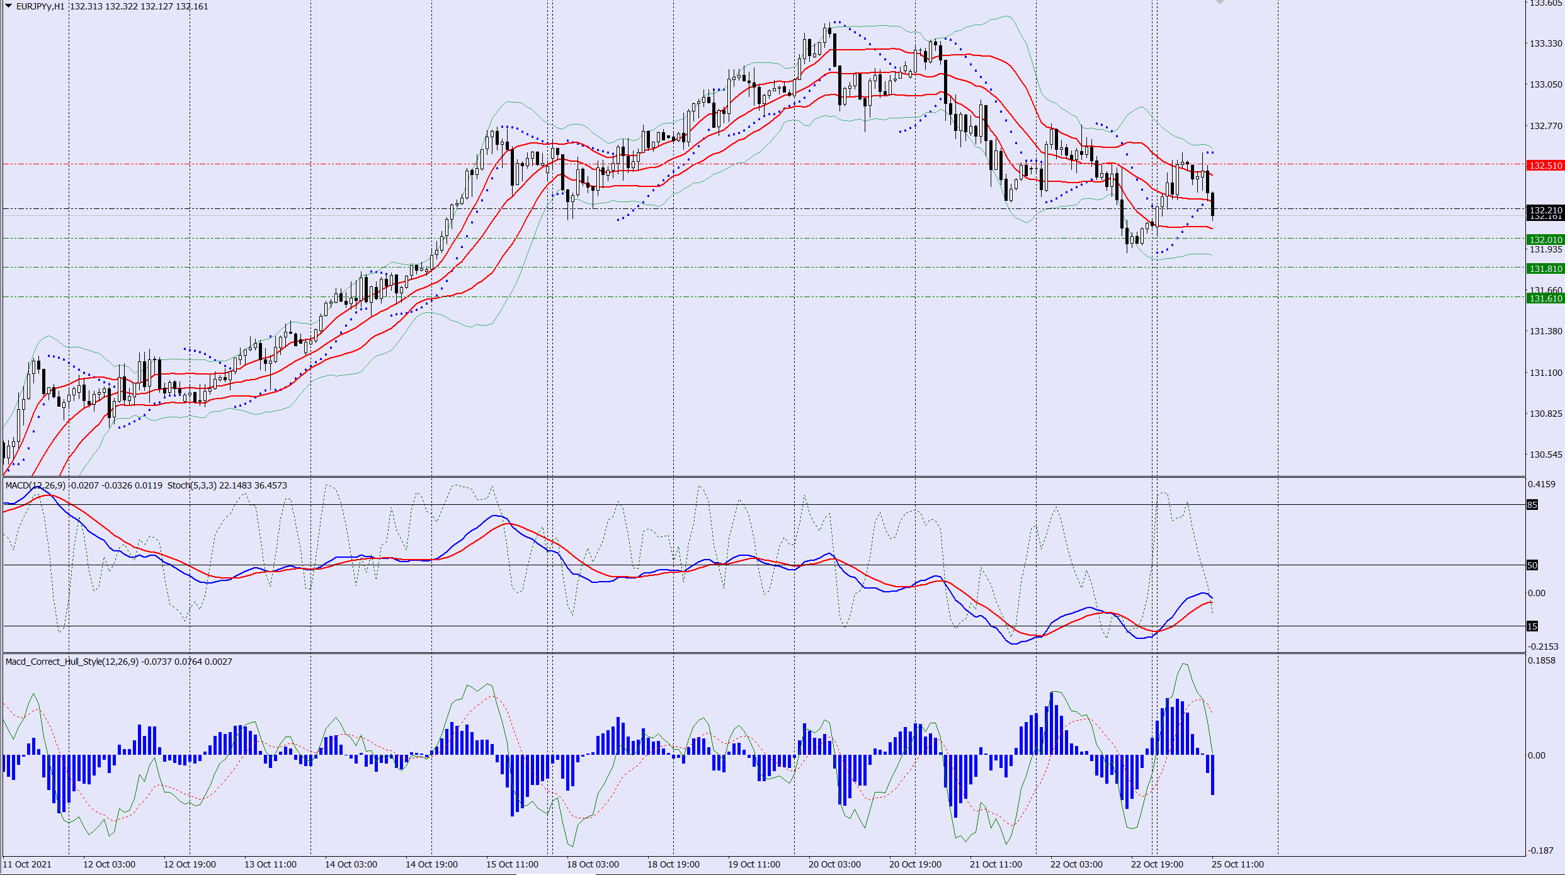Click the 18 Oct 03:00 time axis label
The height and width of the screenshot is (875, 1565).
[593, 864]
